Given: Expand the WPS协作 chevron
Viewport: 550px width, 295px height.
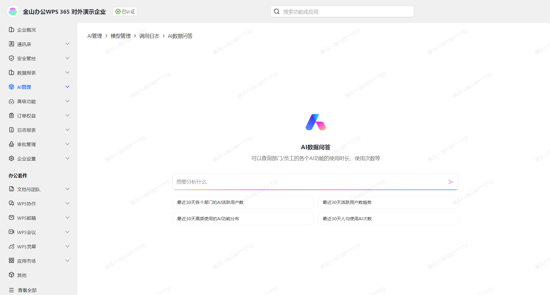Looking at the screenshot, I should click(68, 203).
